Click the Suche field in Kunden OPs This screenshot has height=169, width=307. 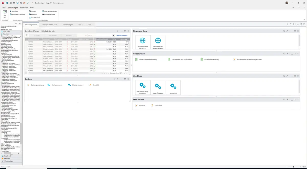(99, 35)
